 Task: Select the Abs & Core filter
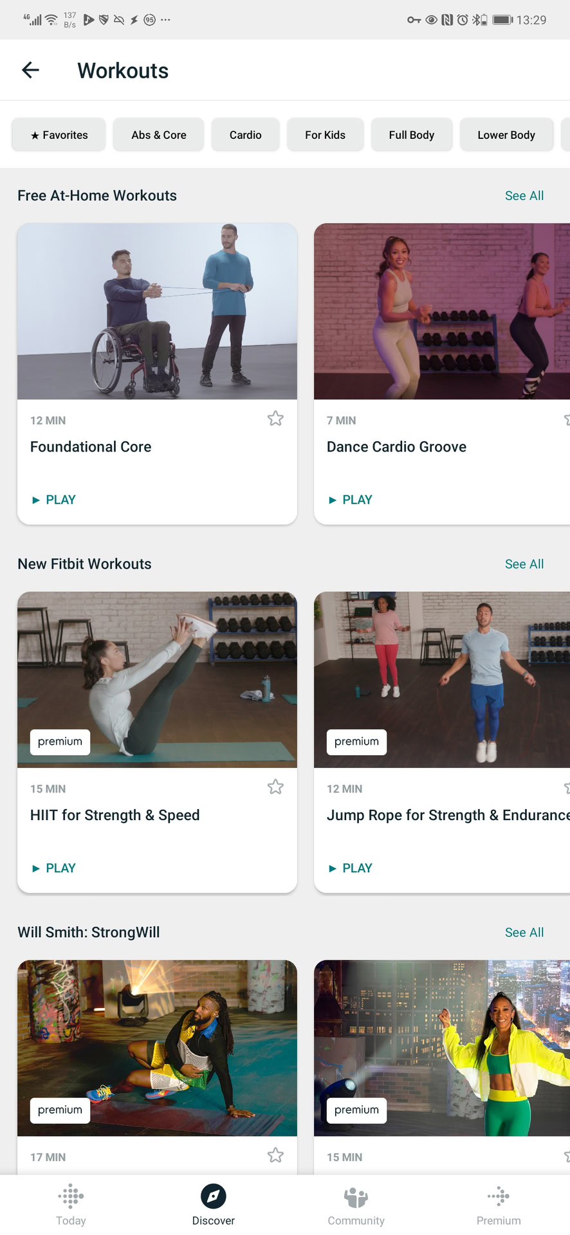(x=159, y=135)
